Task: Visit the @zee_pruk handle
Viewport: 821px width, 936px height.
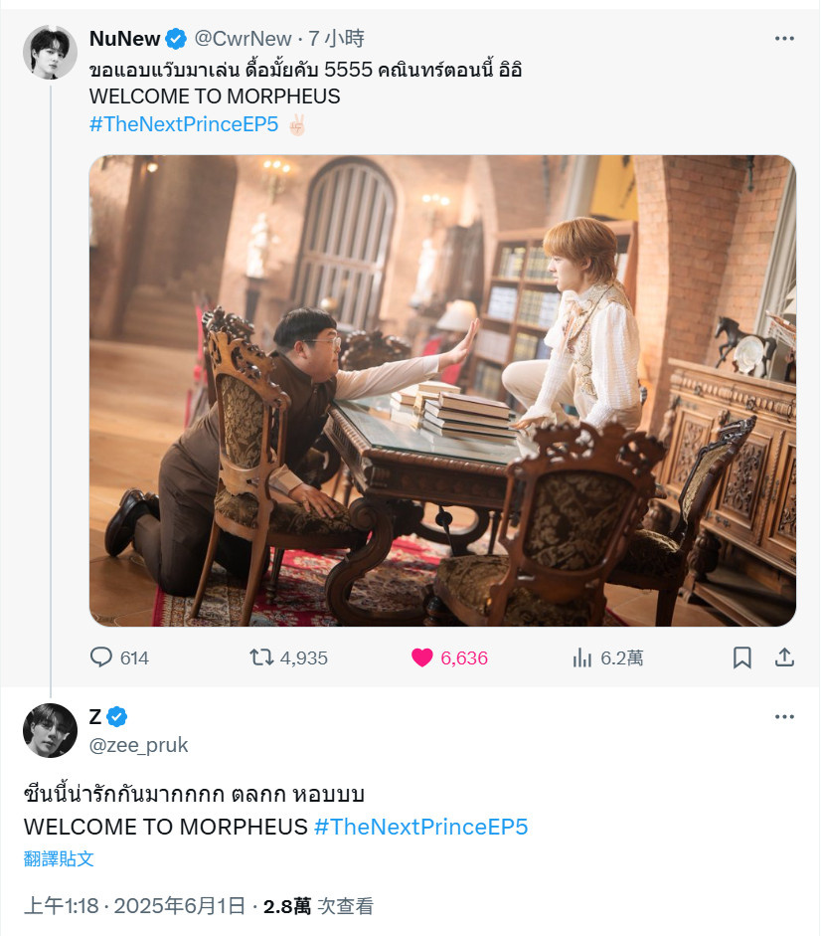Action: coord(138,745)
